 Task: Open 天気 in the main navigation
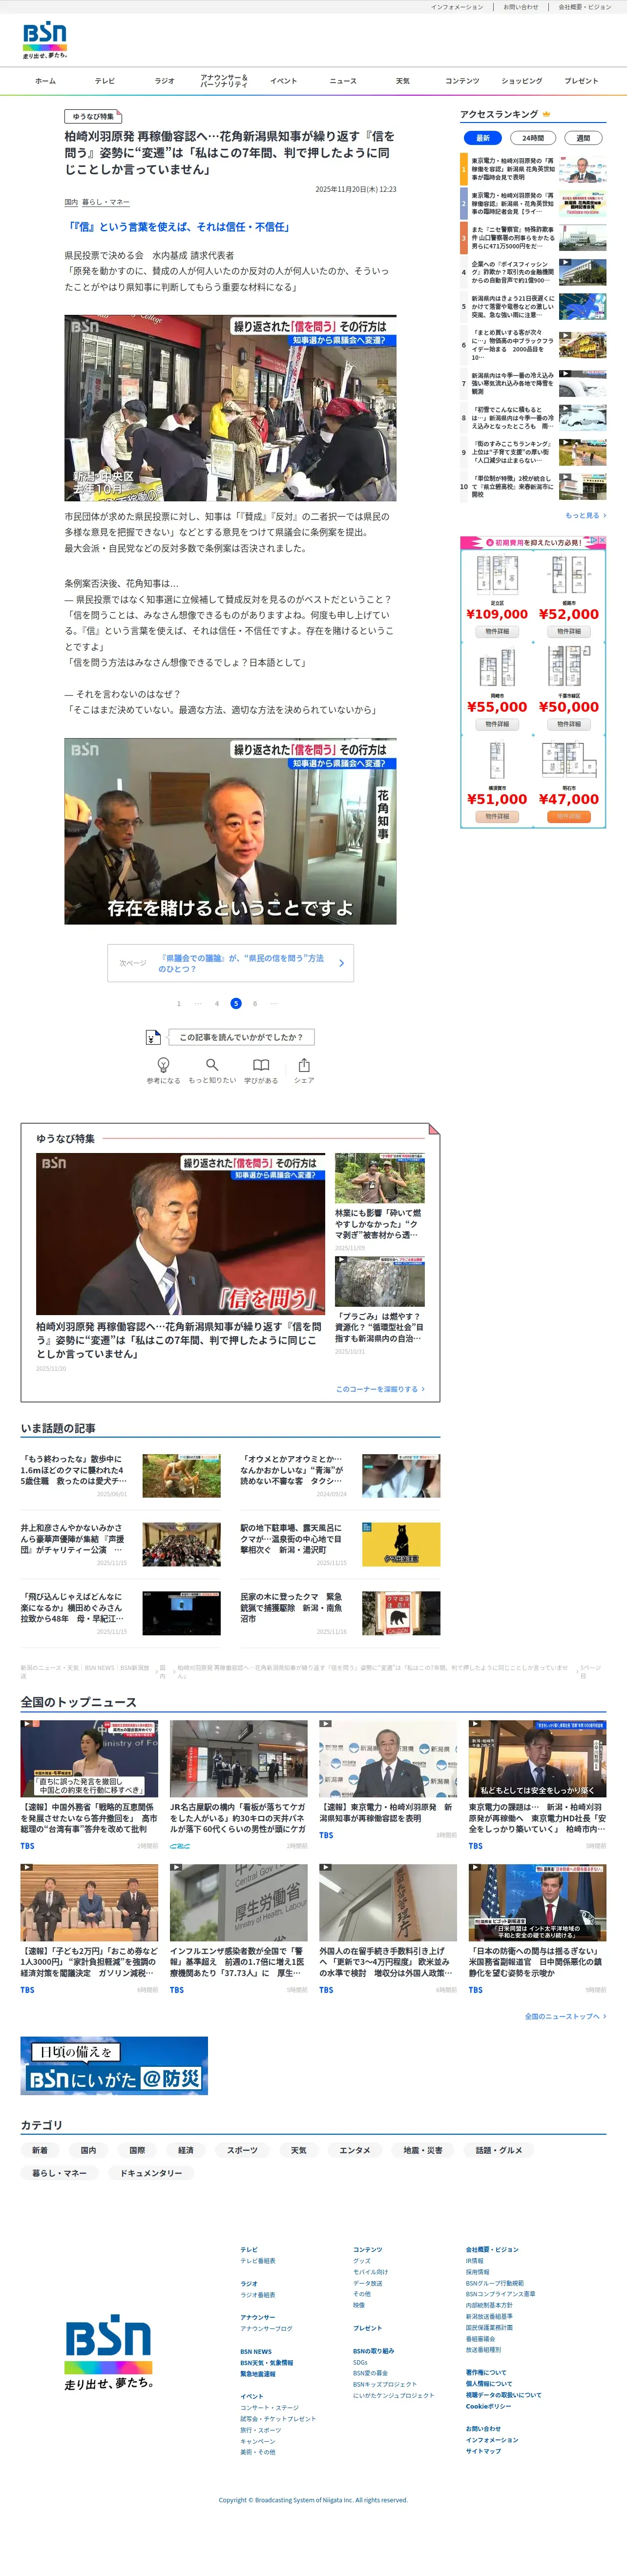click(402, 81)
